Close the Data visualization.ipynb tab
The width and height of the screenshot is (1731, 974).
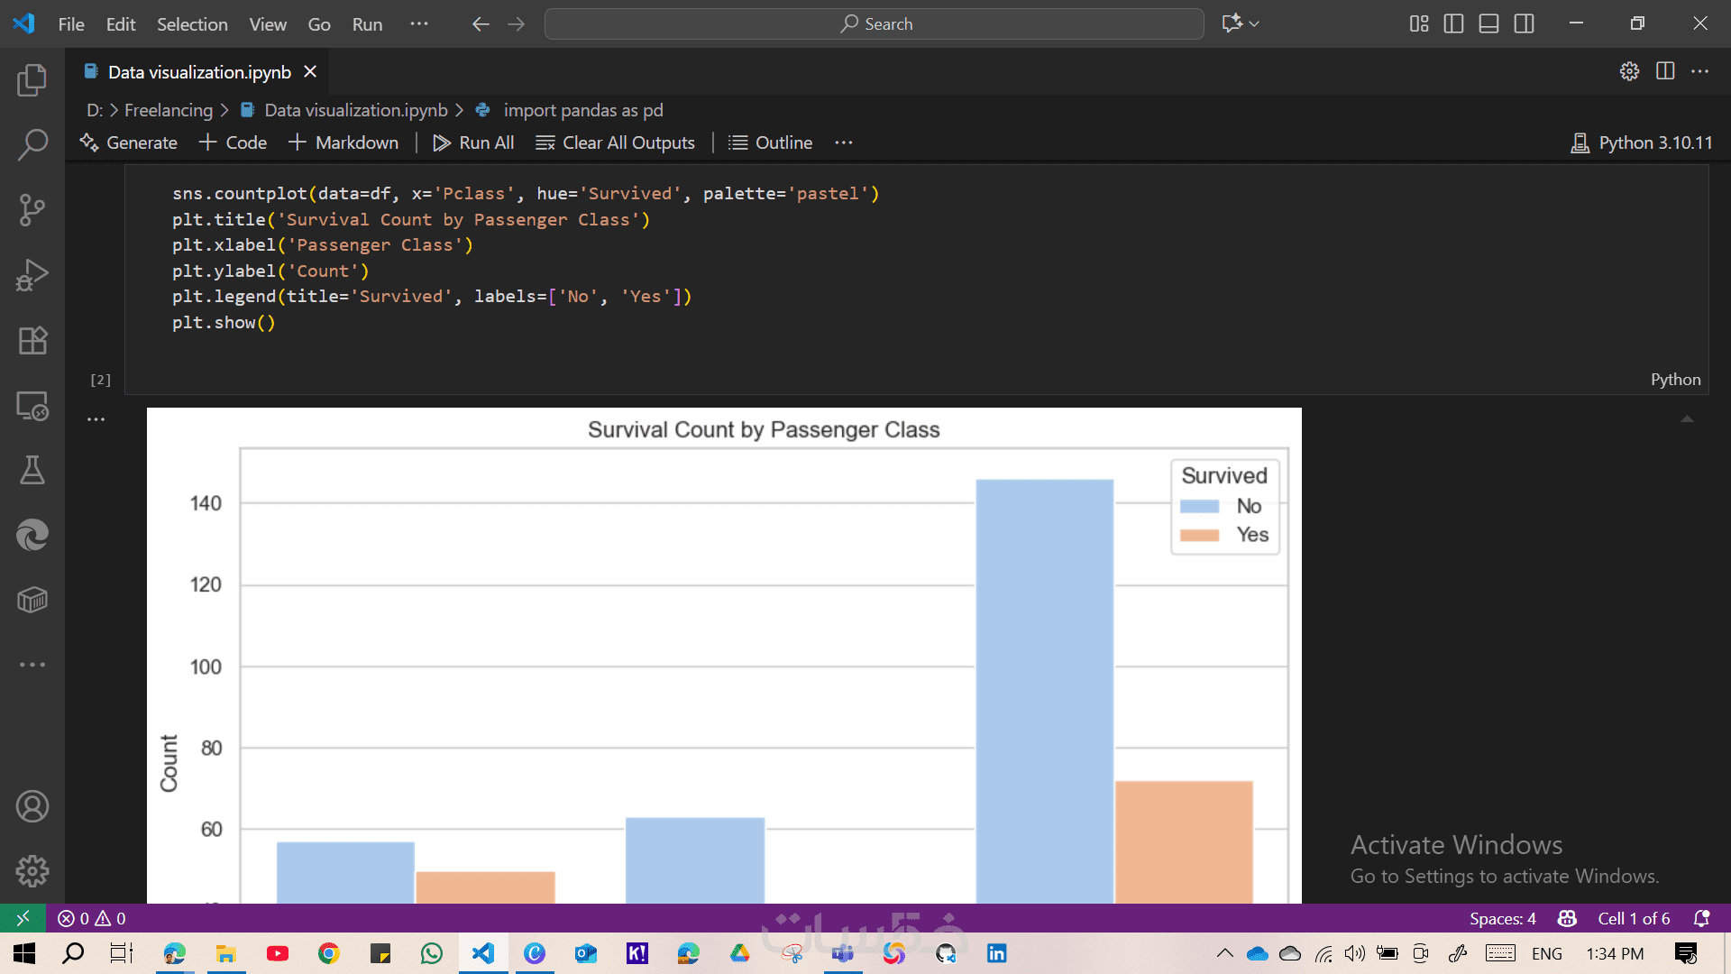tap(310, 71)
